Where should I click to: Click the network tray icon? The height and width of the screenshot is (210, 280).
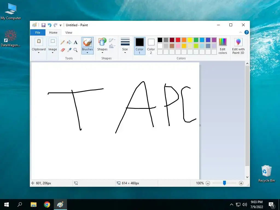238,205
